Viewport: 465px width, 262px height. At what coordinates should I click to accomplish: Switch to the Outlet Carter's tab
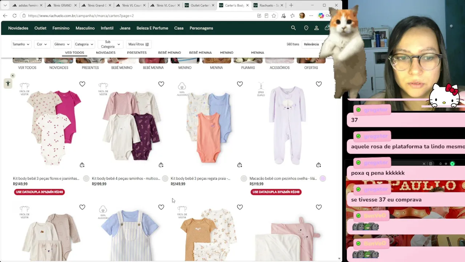pyautogui.click(x=199, y=5)
